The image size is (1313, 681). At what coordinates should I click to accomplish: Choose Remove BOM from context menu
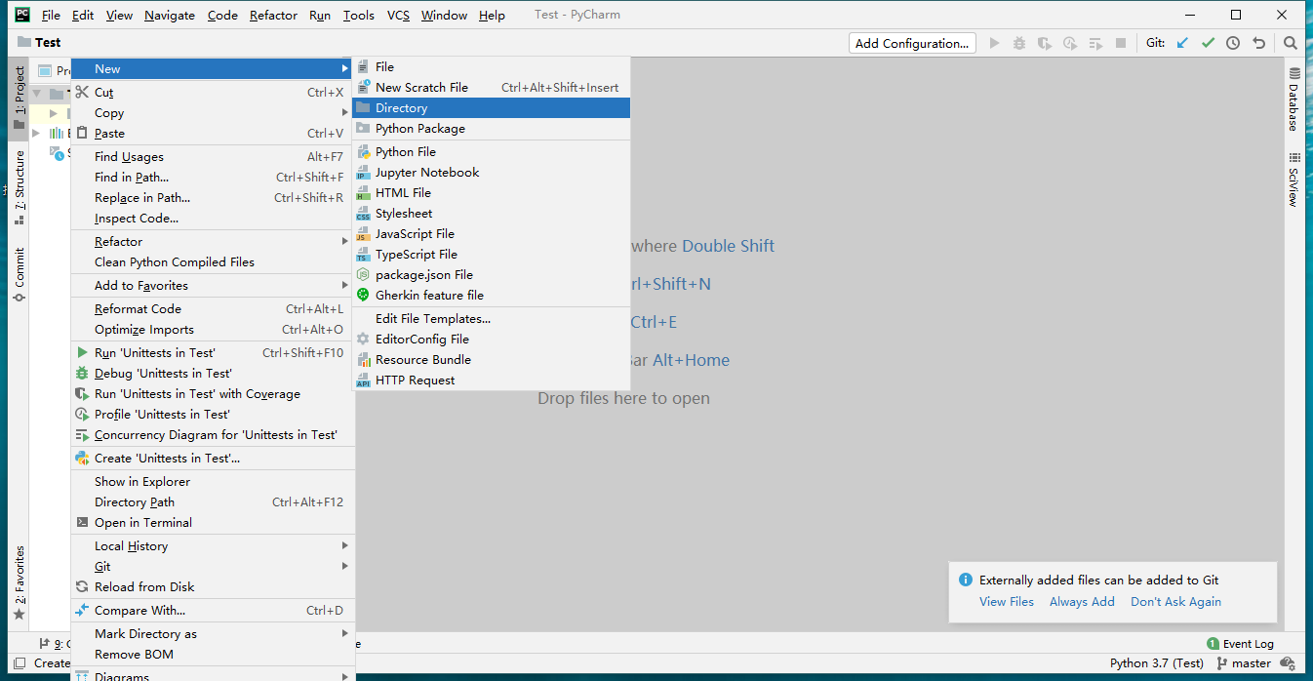213,655
